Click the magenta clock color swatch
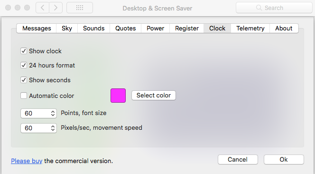Screen dimensions: 315x174 click(x=118, y=96)
